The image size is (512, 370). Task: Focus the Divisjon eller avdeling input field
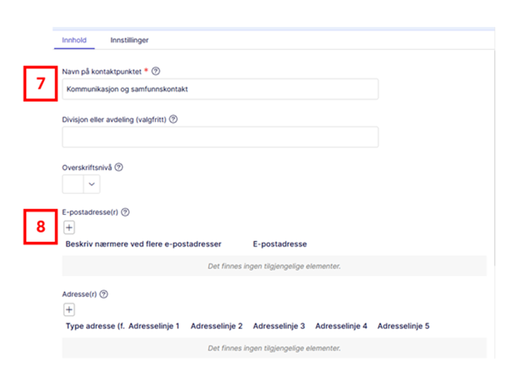(220, 137)
